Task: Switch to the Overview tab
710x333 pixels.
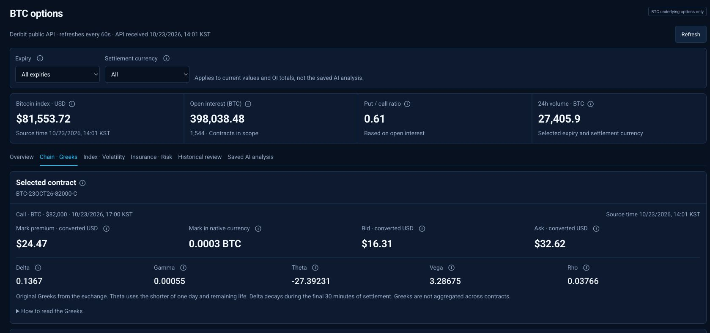Action: (22, 157)
